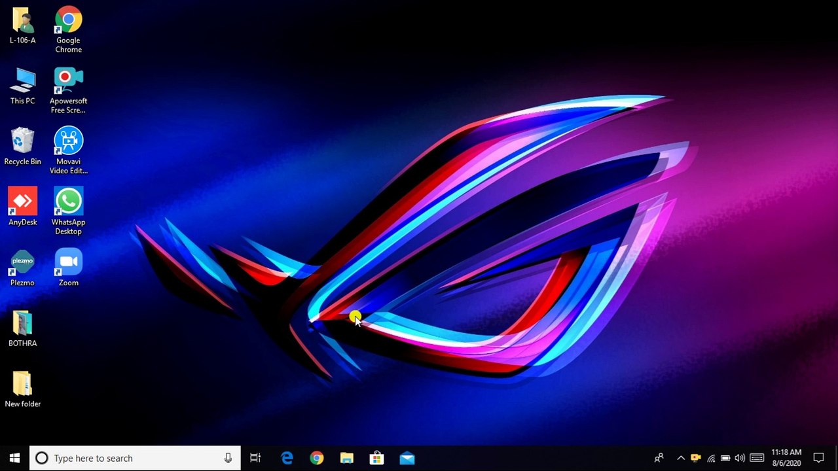
Task: Select the Plezmo desktop shortcut
Action: (22, 268)
